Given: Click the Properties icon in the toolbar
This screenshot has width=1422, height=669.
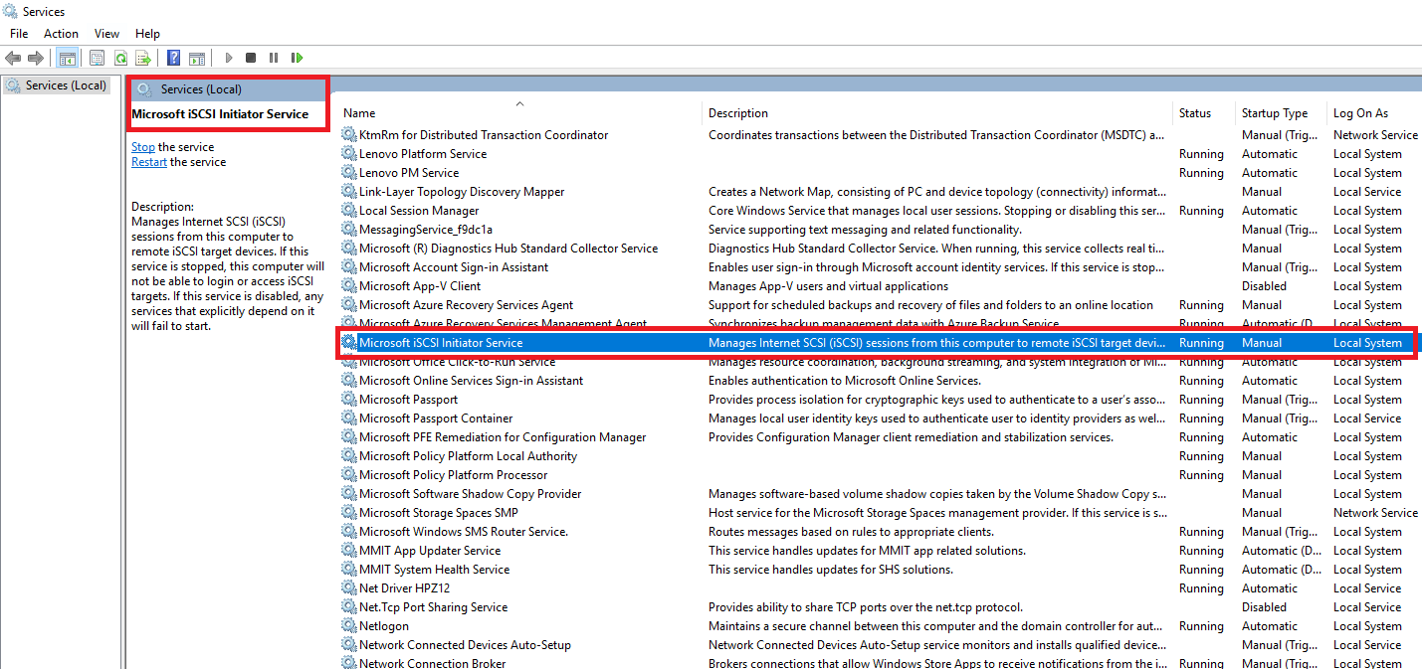Looking at the screenshot, I should coord(98,57).
